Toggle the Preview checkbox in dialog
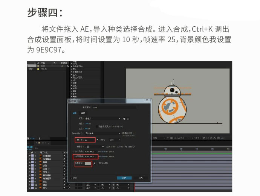 (72, 178)
